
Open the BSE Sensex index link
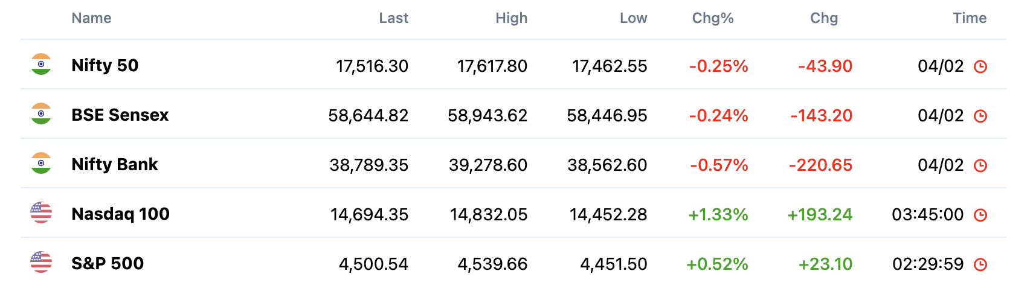pyautogui.click(x=120, y=115)
